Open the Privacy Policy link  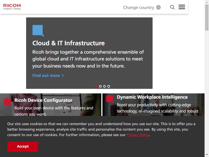138,135
